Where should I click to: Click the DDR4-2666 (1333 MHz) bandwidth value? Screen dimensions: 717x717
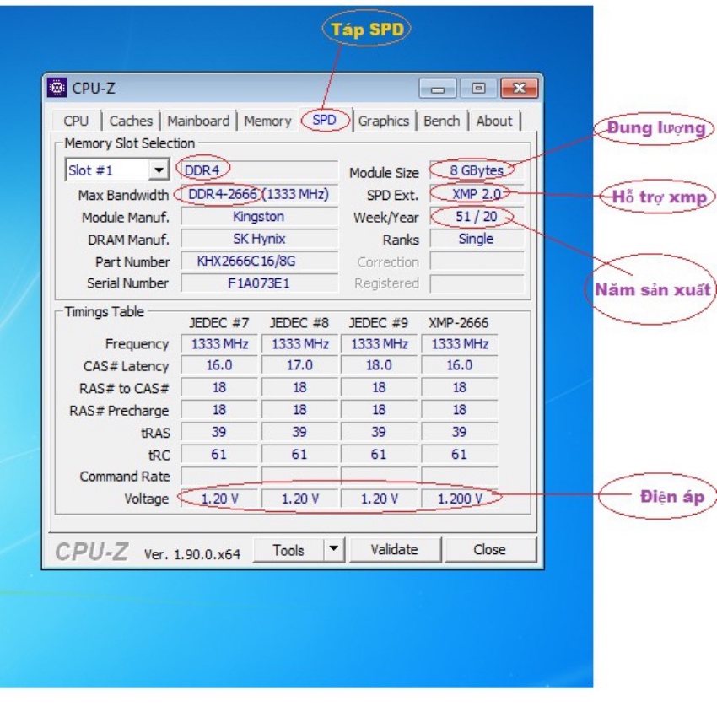click(259, 194)
